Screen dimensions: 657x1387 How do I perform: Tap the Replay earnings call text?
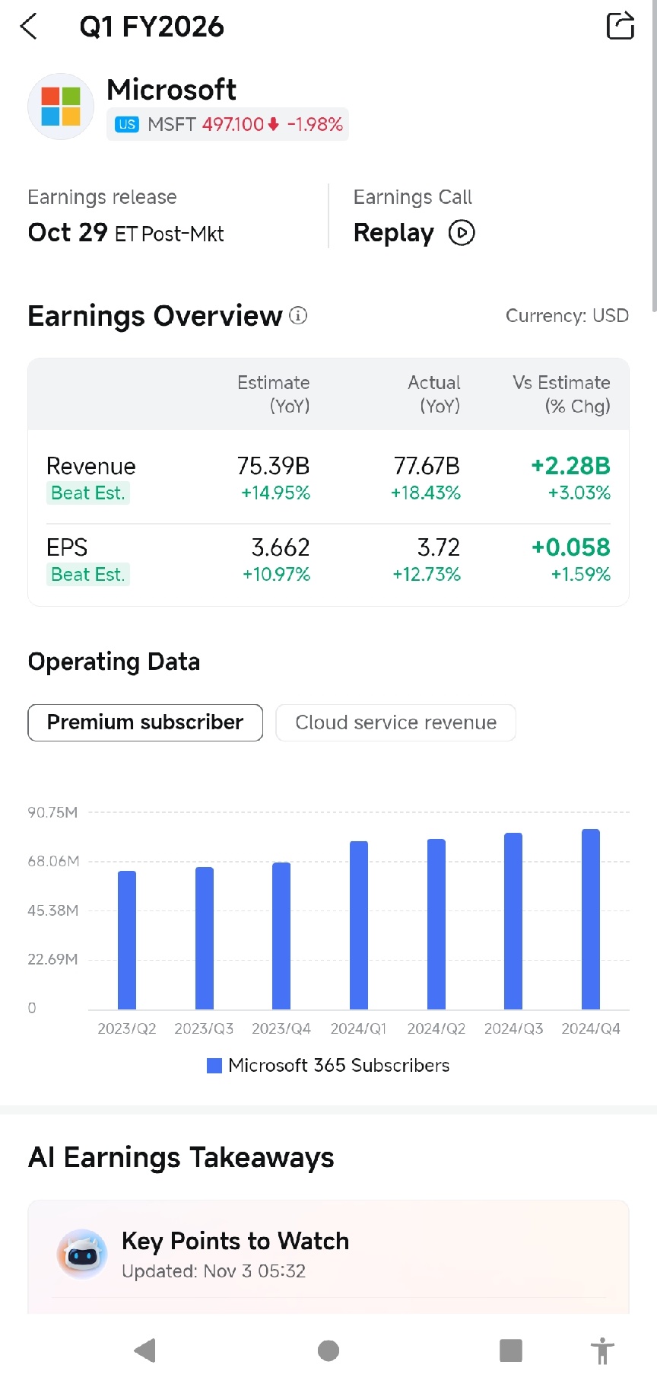click(394, 232)
